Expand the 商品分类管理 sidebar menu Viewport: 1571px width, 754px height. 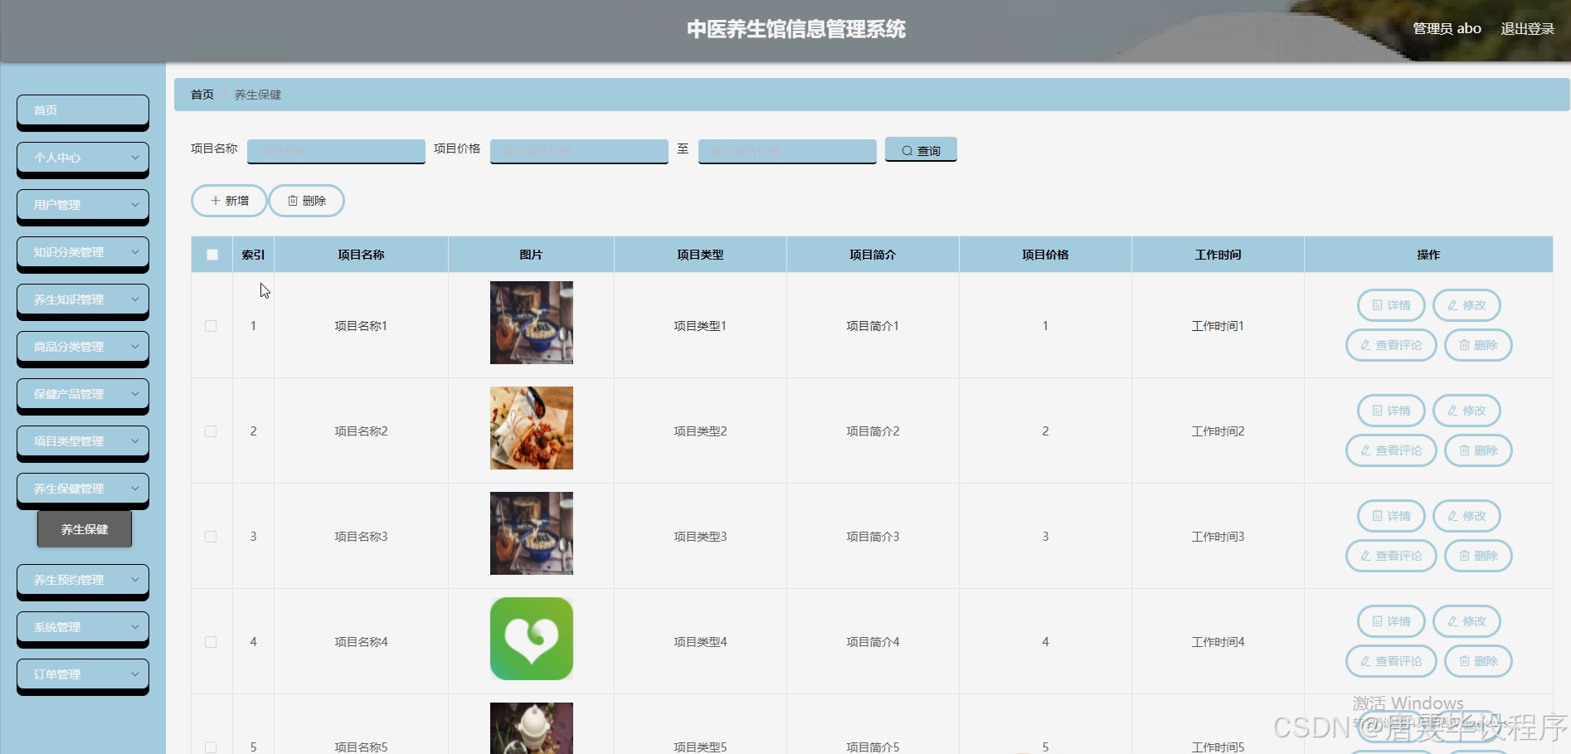click(83, 348)
